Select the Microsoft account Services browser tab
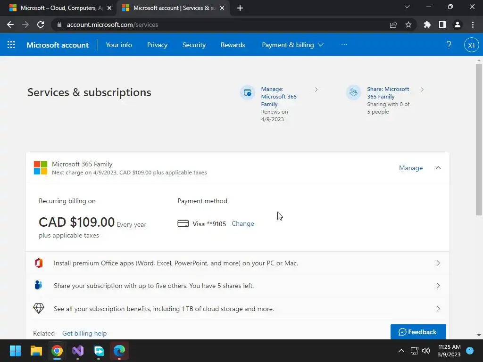The height and width of the screenshot is (362, 483). click(x=173, y=8)
